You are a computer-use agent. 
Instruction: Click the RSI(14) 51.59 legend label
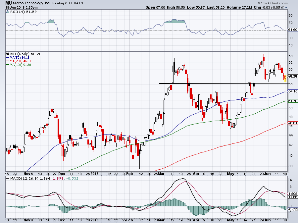click(24, 12)
